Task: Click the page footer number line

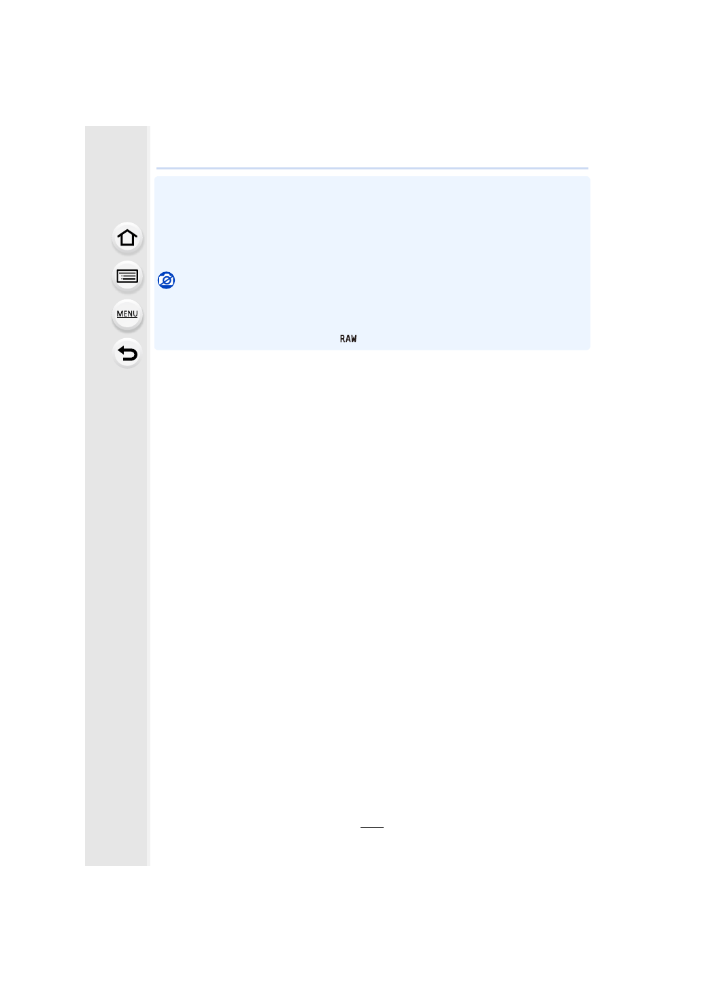Action: pyautogui.click(x=372, y=827)
